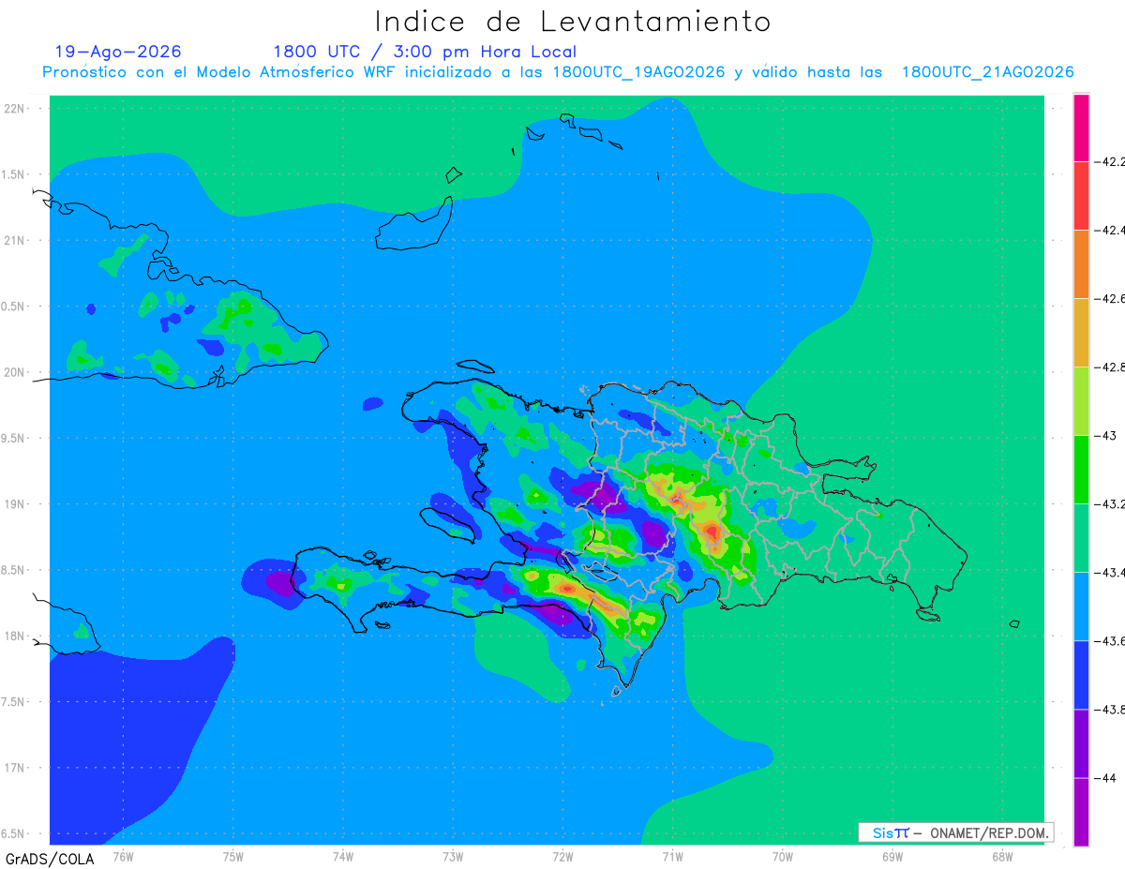Viewport: 1125px width, 869px height.
Task: Select the lime legend band below -42.8
Action: pos(1081,401)
